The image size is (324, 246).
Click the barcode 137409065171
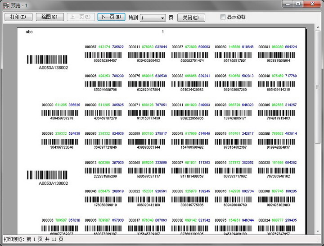(x=233, y=113)
